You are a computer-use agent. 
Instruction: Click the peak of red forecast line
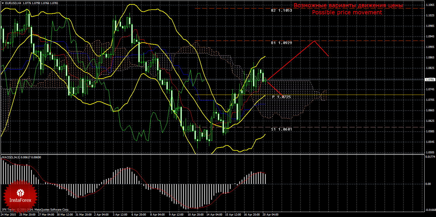(314, 41)
